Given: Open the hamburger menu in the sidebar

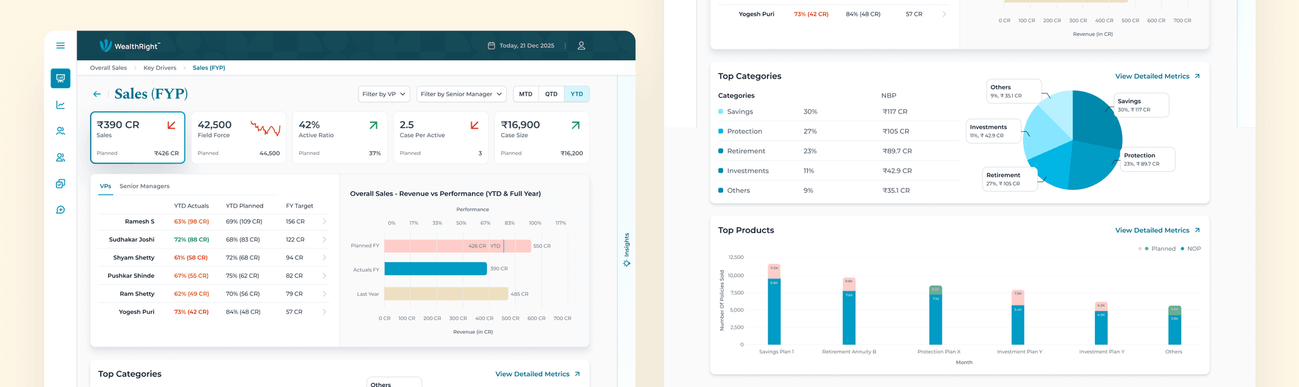Looking at the screenshot, I should click(x=60, y=46).
